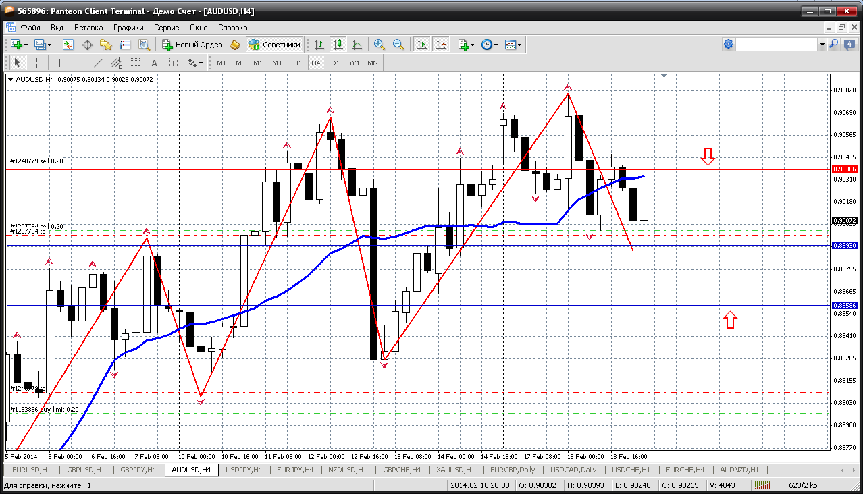The height and width of the screenshot is (494, 863).
Task: Select the Crosshair tool
Action: tap(36, 63)
